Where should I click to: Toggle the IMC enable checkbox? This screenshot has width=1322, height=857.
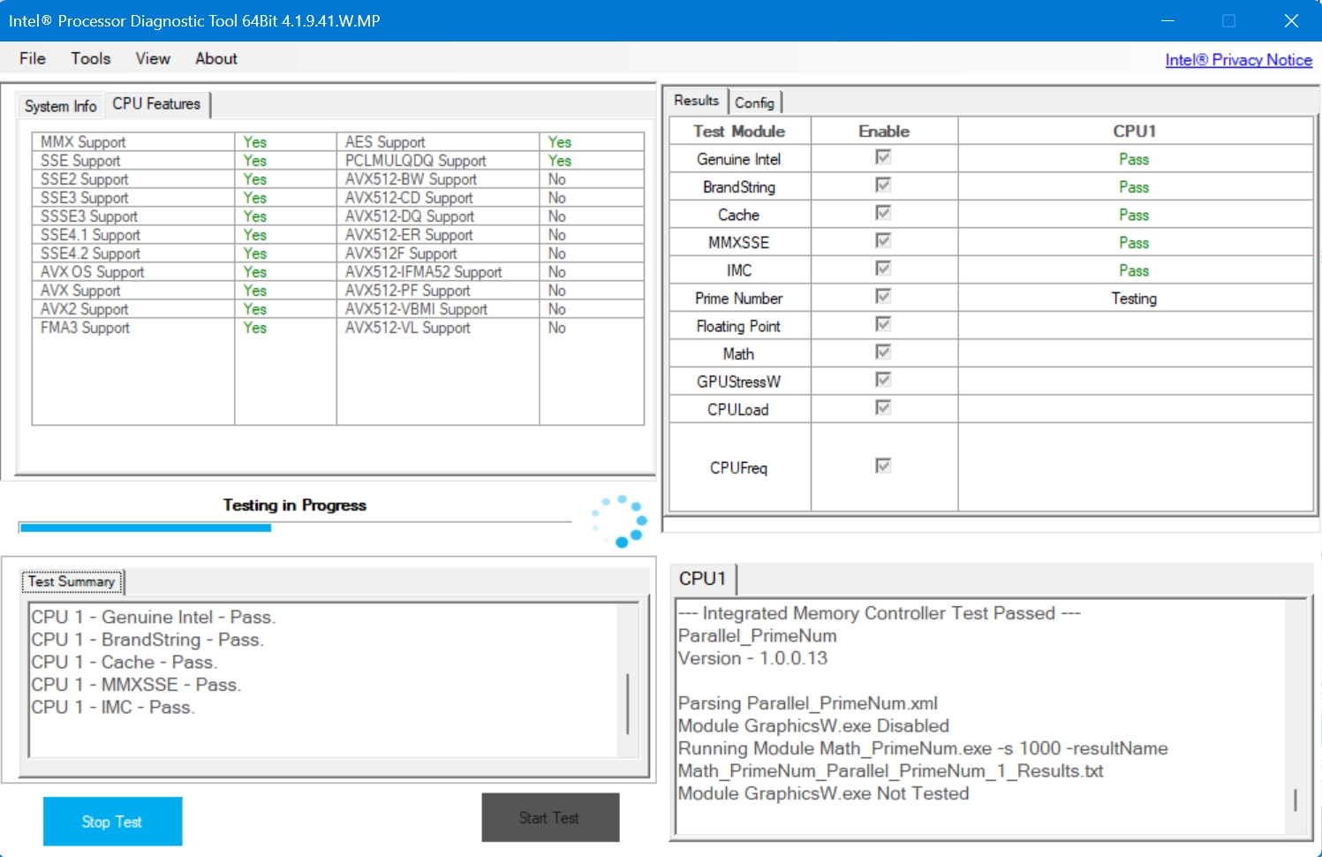tap(883, 269)
